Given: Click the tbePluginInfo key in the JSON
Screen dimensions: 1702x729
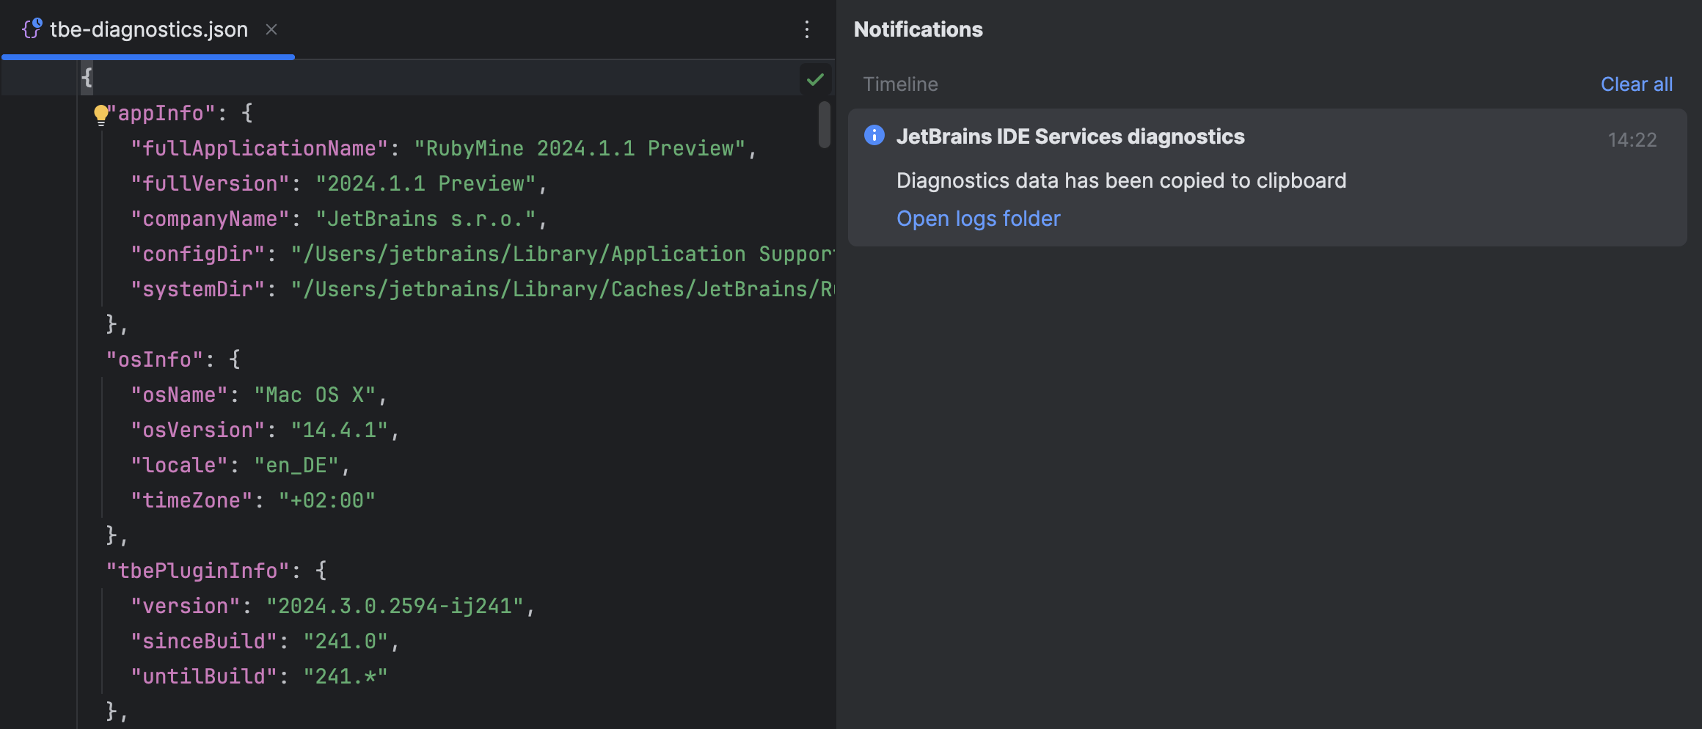Looking at the screenshot, I should [200, 570].
